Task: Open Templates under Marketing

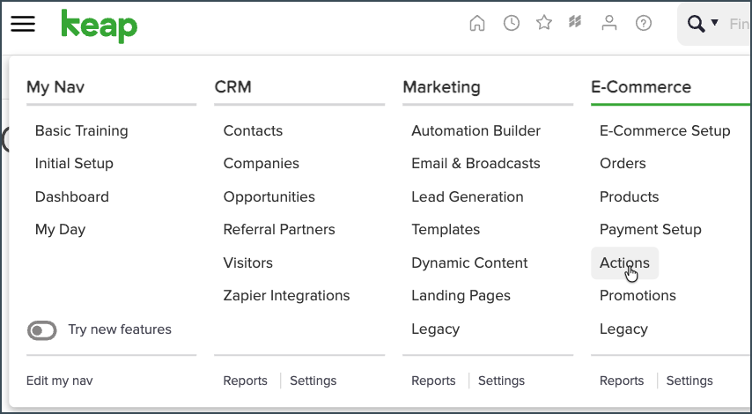Action: click(446, 230)
